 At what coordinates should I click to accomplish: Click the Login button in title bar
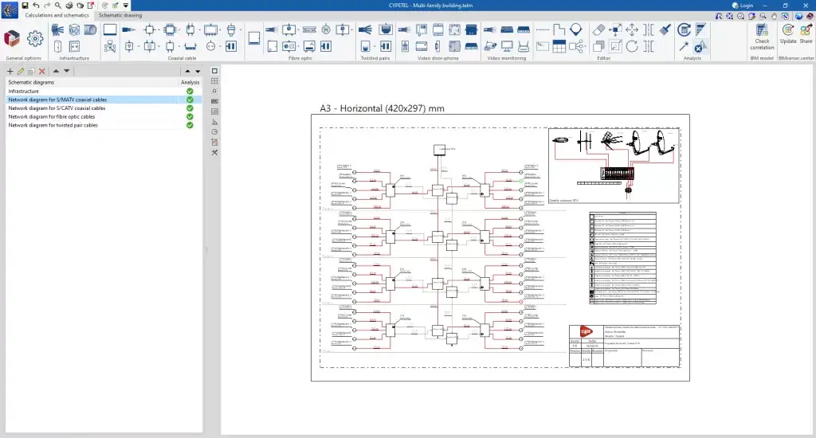tap(742, 6)
